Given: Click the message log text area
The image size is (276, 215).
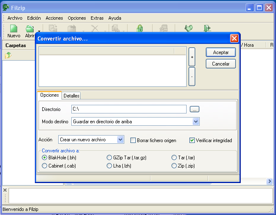Looking at the screenshot, I should [141, 196].
